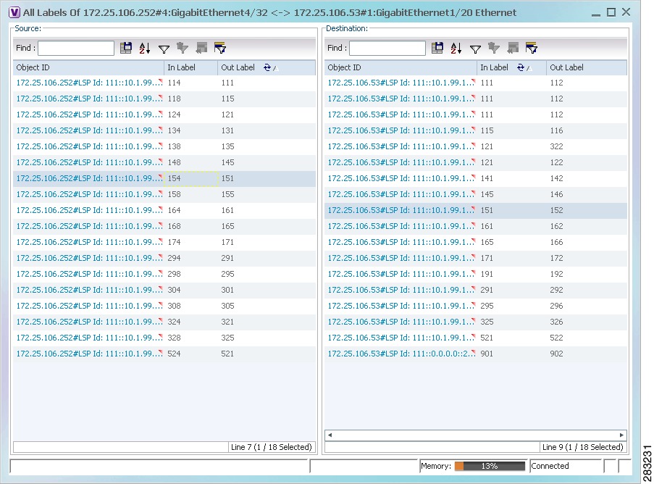Select Destination Out Label cell 122
This screenshot has width=654, height=484.
pyautogui.click(x=587, y=162)
